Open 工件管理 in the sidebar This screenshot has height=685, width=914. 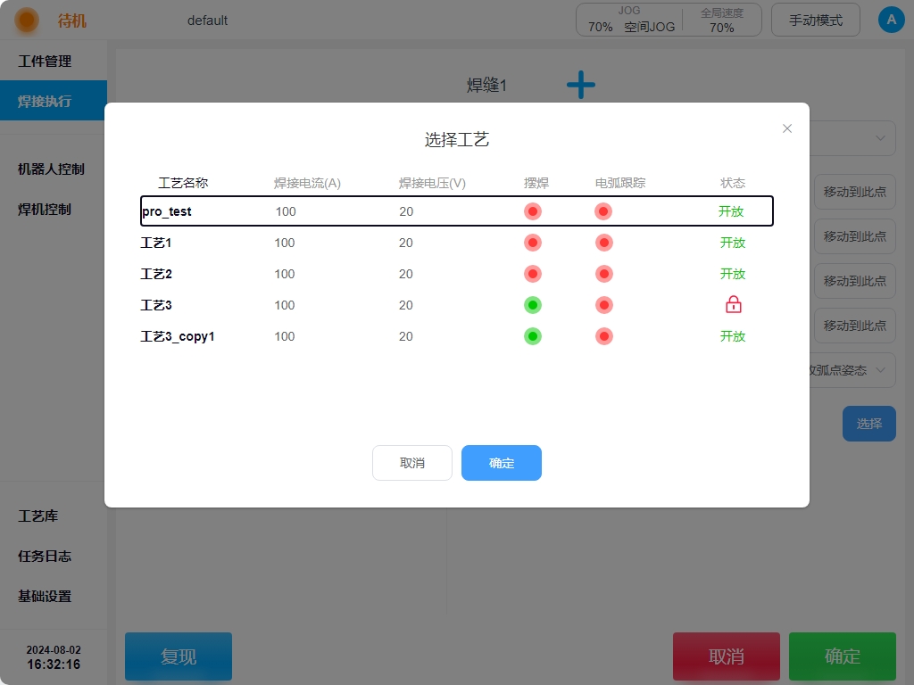tap(45, 62)
